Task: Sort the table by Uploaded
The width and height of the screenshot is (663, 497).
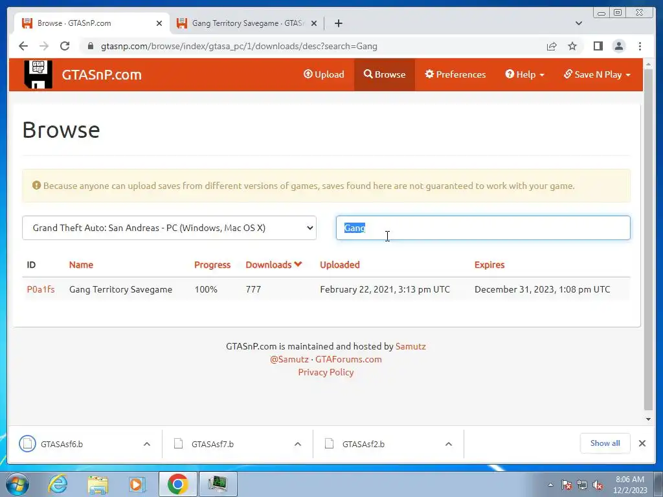Action: click(339, 265)
